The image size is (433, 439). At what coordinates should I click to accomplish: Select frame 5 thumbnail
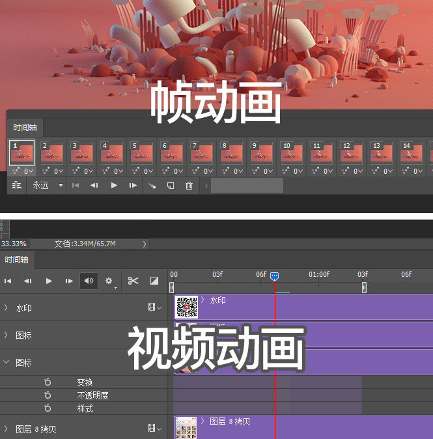coord(142,153)
